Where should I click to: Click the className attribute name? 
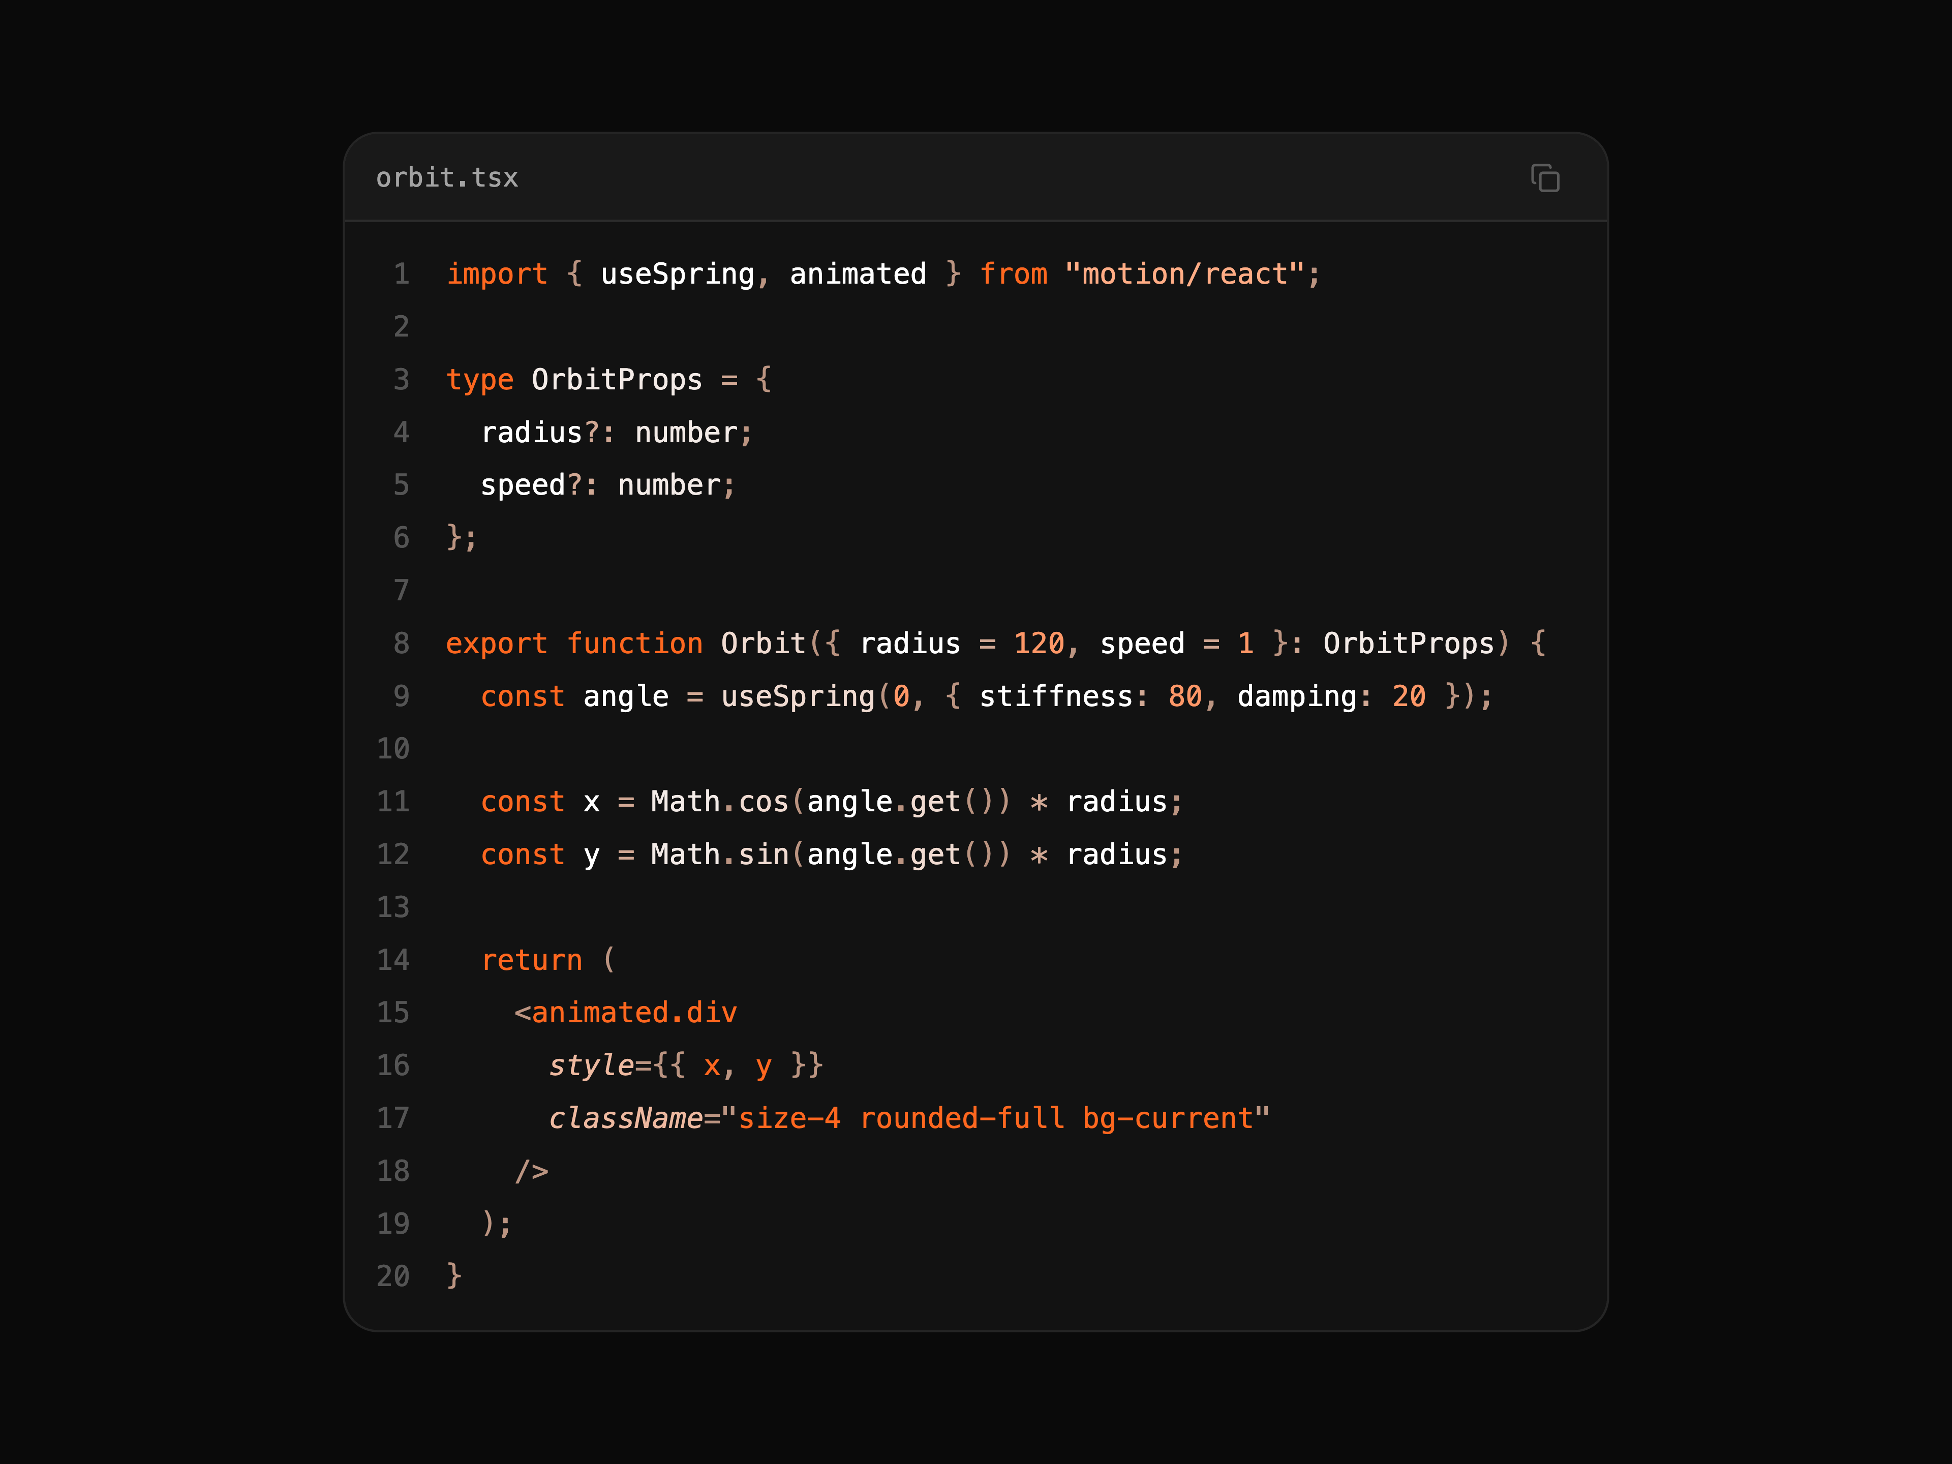click(x=626, y=1118)
